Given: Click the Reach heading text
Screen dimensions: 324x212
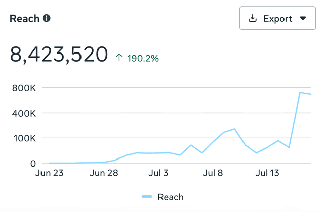Looking at the screenshot, I should pos(24,18).
